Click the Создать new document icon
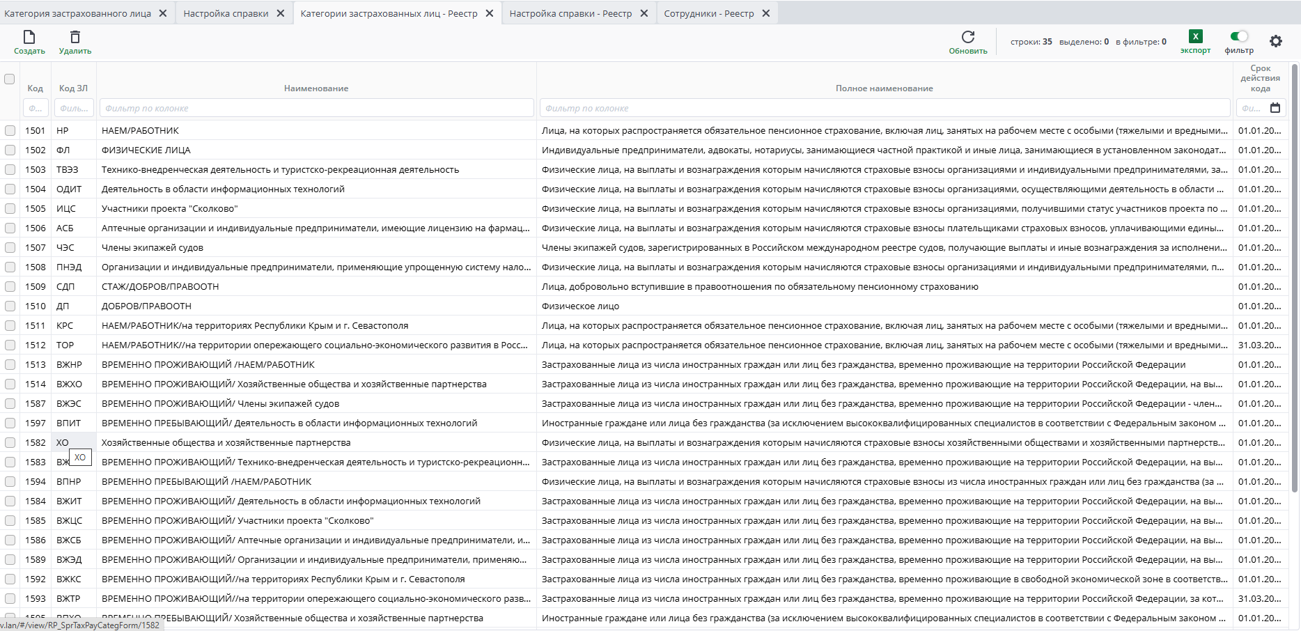This screenshot has width=1301, height=631. click(x=29, y=37)
